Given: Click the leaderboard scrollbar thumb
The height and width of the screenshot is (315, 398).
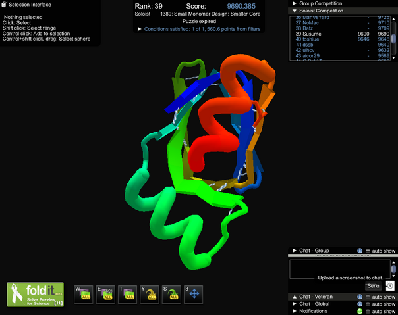Looking at the screenshot, I should (393, 39).
